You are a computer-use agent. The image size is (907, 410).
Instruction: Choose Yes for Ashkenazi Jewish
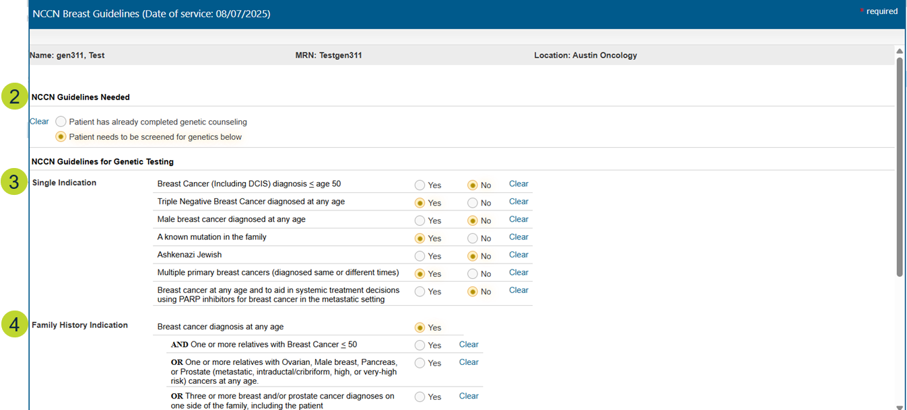pos(420,257)
